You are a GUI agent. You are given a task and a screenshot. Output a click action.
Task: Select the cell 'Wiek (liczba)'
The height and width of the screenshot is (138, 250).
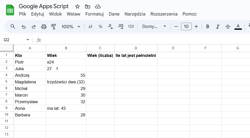pyautogui.click(x=100, y=55)
